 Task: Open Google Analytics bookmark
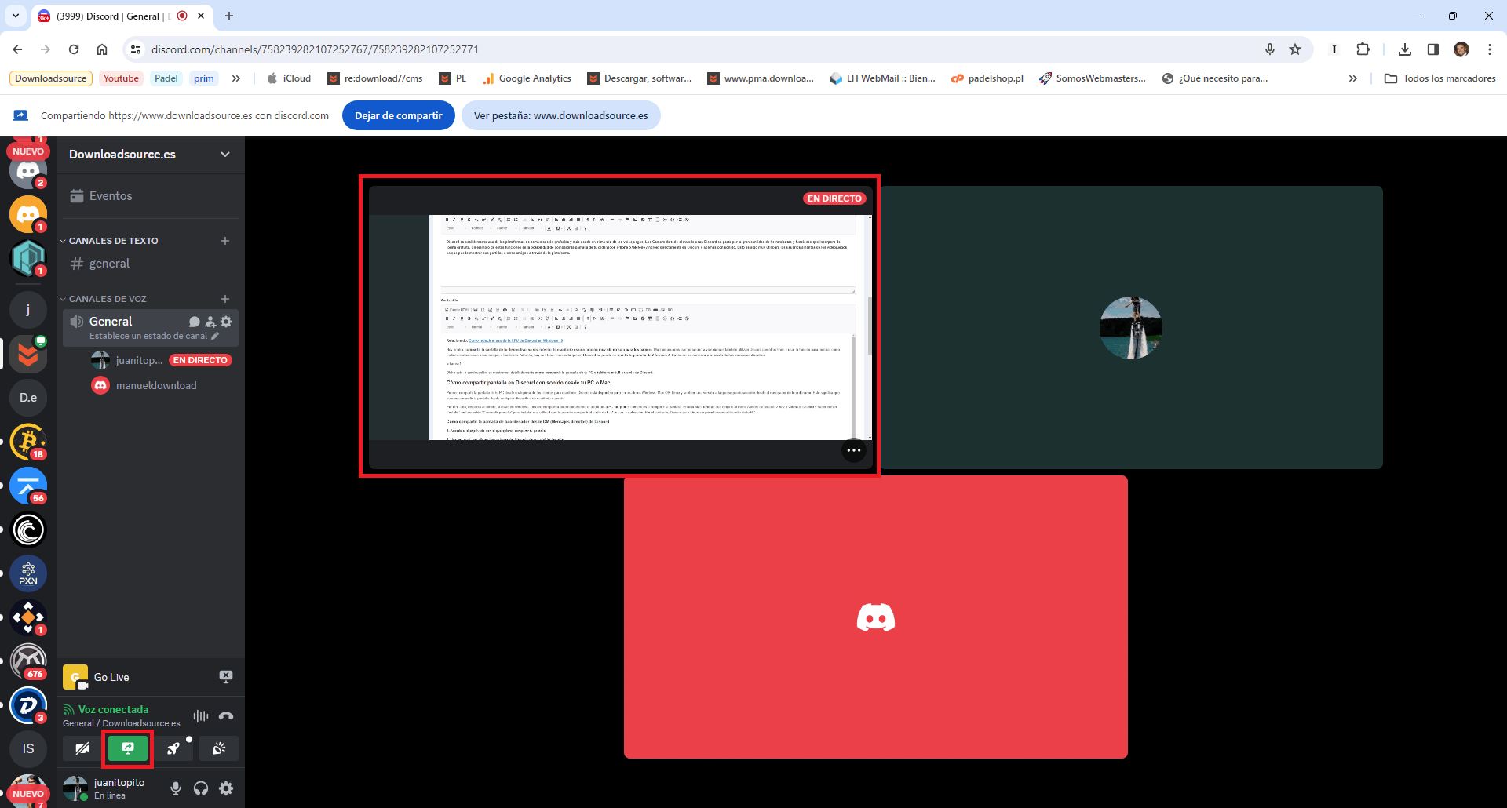(x=527, y=78)
